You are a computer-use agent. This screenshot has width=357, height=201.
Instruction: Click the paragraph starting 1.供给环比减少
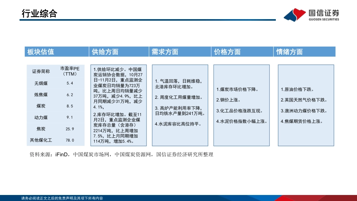pyautogui.click(x=118, y=88)
